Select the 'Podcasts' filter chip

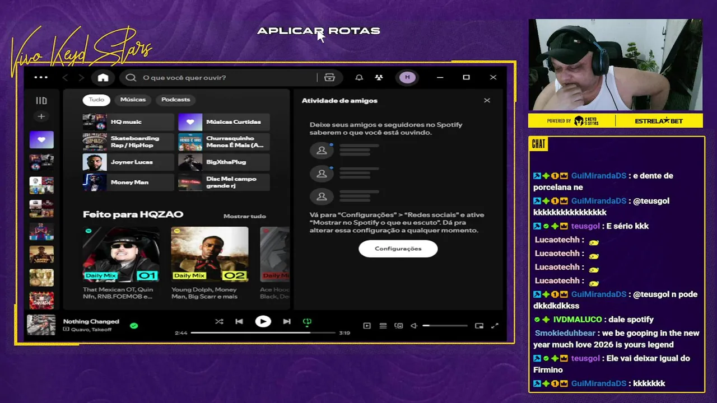[x=176, y=100]
